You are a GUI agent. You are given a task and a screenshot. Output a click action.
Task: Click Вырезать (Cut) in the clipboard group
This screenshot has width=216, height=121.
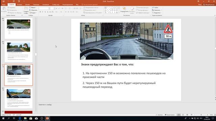[11, 7]
